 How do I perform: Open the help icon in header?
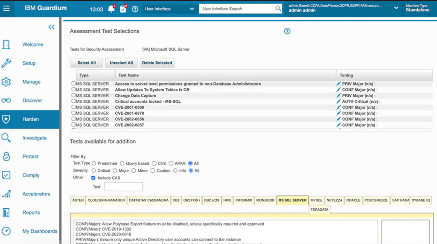click(135, 9)
